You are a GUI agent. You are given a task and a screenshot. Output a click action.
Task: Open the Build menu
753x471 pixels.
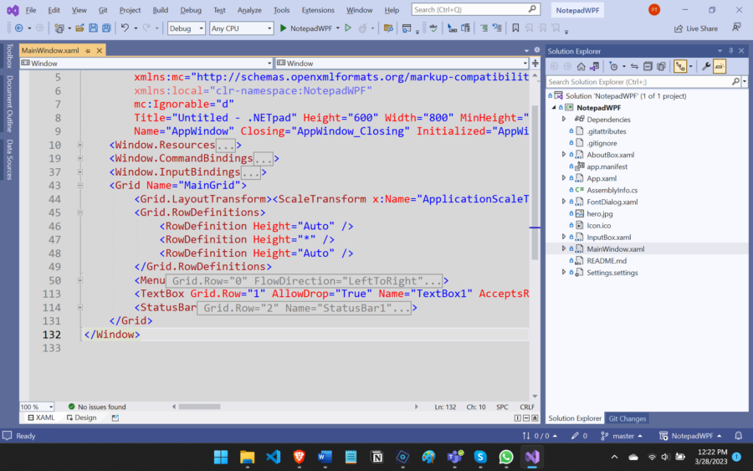[x=160, y=10]
